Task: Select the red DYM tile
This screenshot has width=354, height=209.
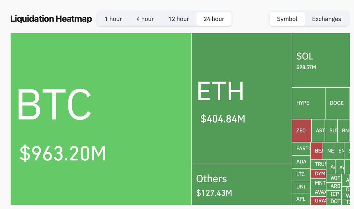Action: click(318, 174)
